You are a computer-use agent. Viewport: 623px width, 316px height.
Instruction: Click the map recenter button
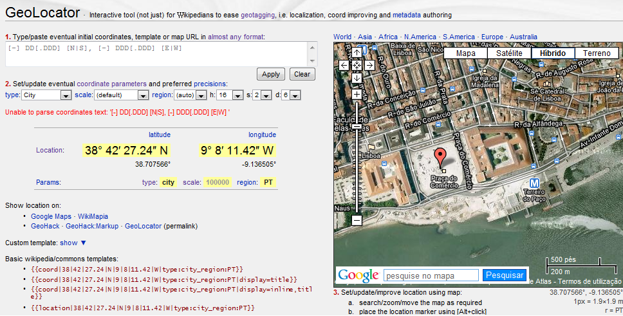click(357, 65)
